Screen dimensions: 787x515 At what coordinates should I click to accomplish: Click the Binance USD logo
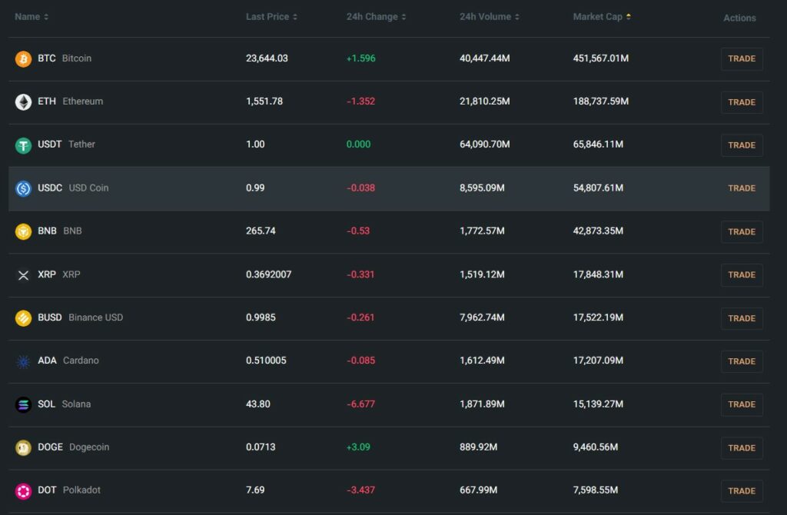[23, 318]
